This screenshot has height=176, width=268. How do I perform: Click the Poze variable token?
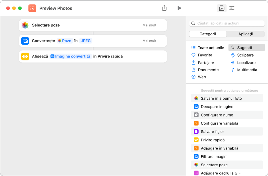(64, 41)
